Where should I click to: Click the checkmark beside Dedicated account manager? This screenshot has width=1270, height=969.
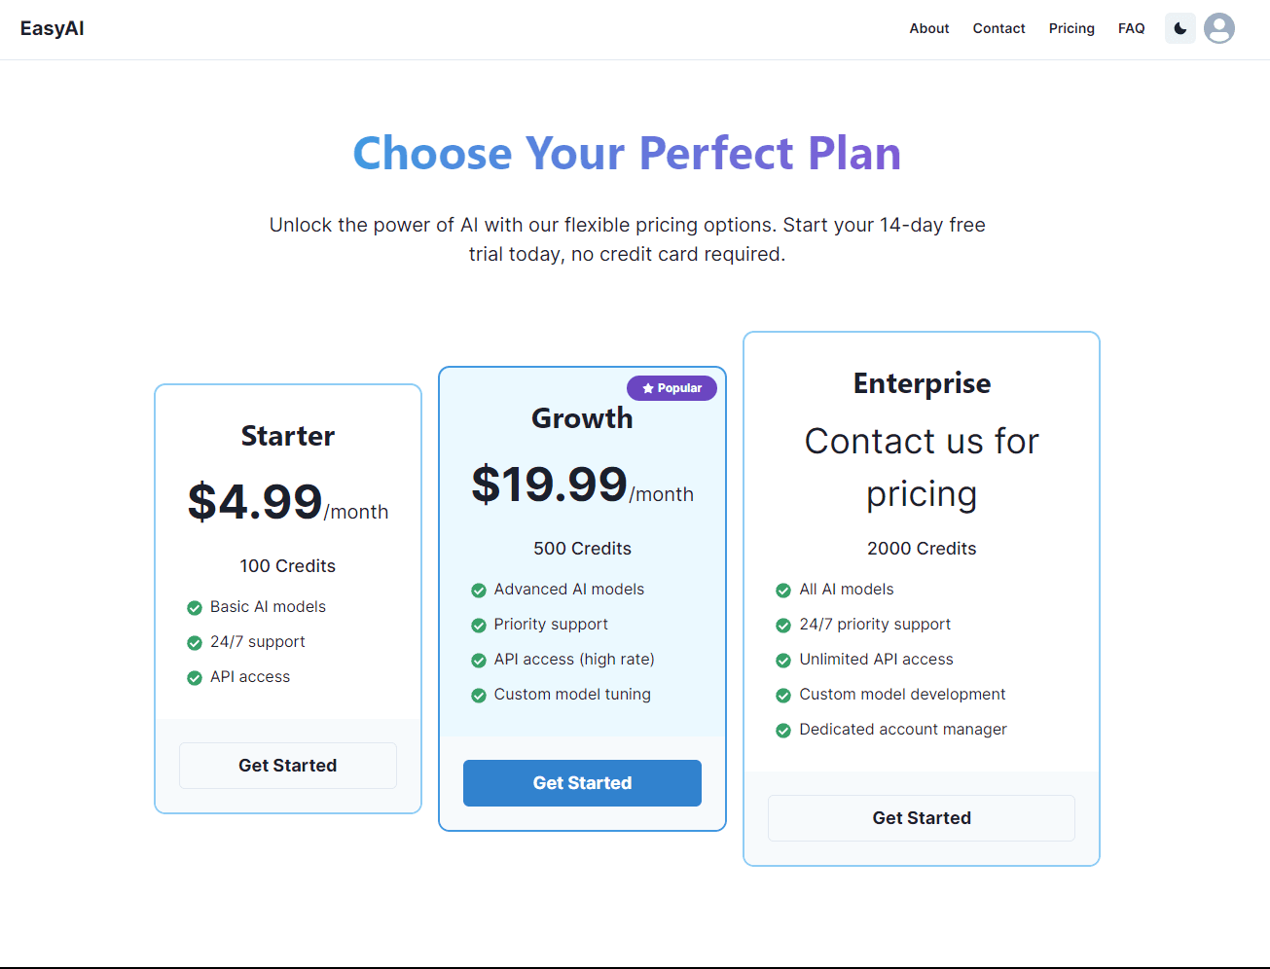[x=783, y=730]
